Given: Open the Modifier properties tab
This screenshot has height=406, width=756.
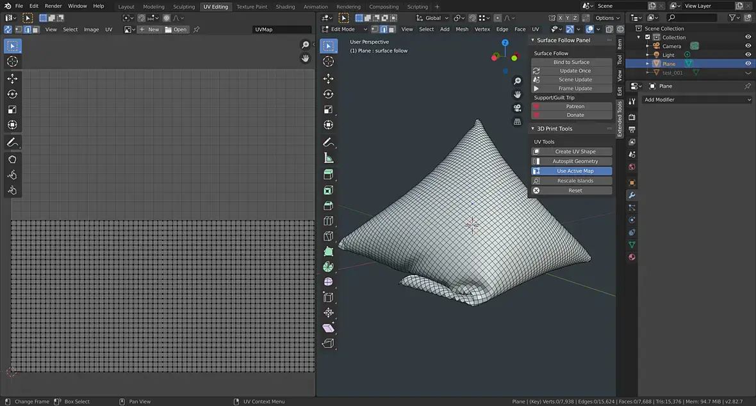Looking at the screenshot, I should coord(632,195).
